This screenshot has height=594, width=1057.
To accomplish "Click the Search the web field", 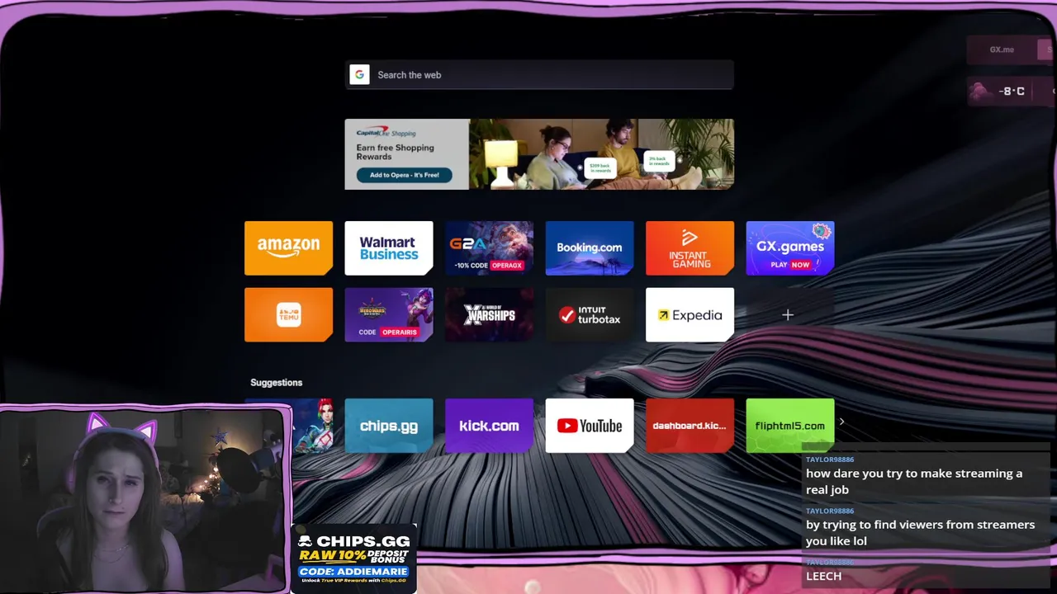I will point(539,74).
